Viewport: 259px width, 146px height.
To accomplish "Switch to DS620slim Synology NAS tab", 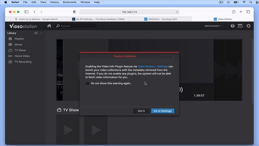I will pos(160,19).
